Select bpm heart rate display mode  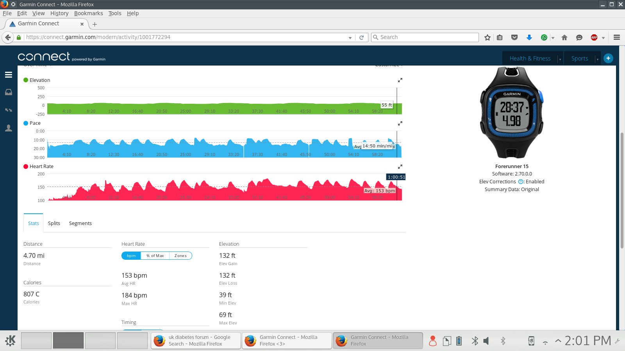[x=131, y=256]
